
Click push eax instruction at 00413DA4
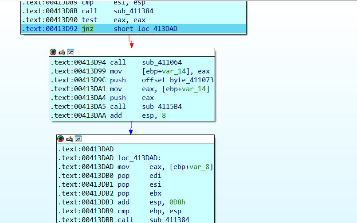pyautogui.click(x=132, y=98)
